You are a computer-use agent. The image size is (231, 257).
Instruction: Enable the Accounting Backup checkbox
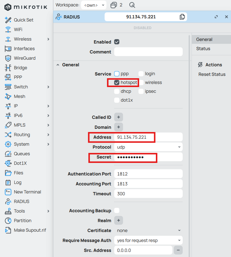pyautogui.click(x=117, y=211)
